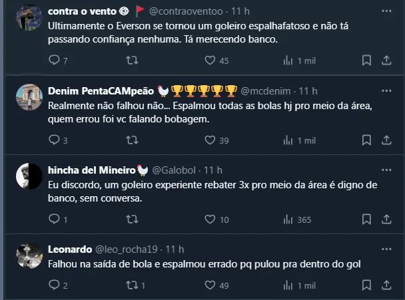The height and width of the screenshot is (300, 405).
Task: Open more options on Denim PentaCAMpeão tweet
Action: 386,90
